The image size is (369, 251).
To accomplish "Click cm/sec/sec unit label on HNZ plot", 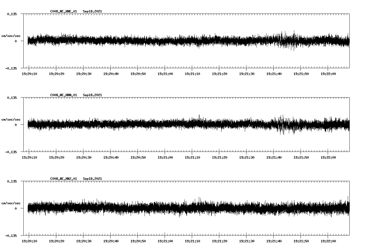I will coord(11,203).
